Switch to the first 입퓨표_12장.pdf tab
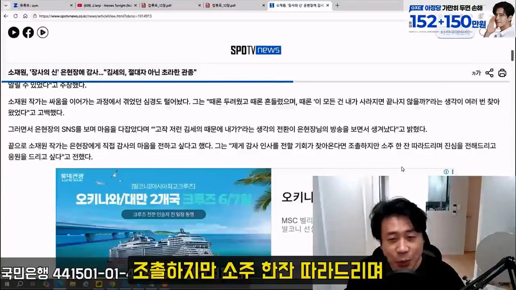516x290 pixels. click(171, 5)
